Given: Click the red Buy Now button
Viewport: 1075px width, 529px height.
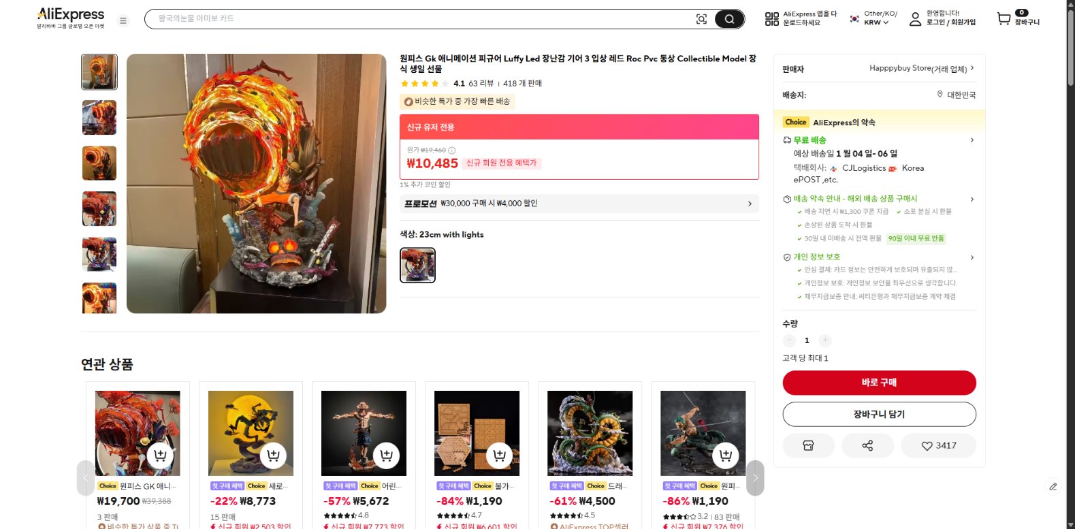Looking at the screenshot, I should pos(879,383).
